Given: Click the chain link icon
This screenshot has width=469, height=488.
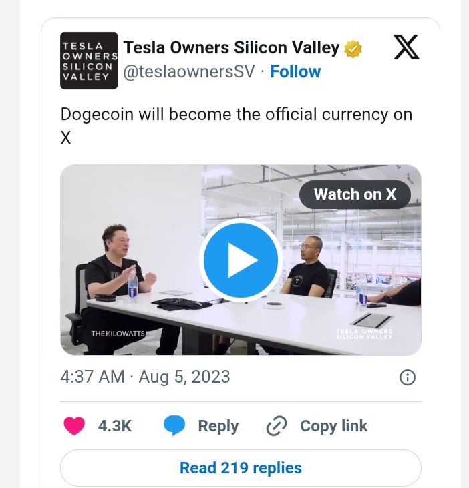Looking at the screenshot, I should pyautogui.click(x=276, y=426).
